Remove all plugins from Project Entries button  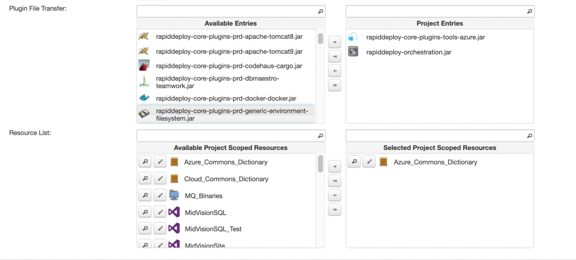[x=335, y=85]
